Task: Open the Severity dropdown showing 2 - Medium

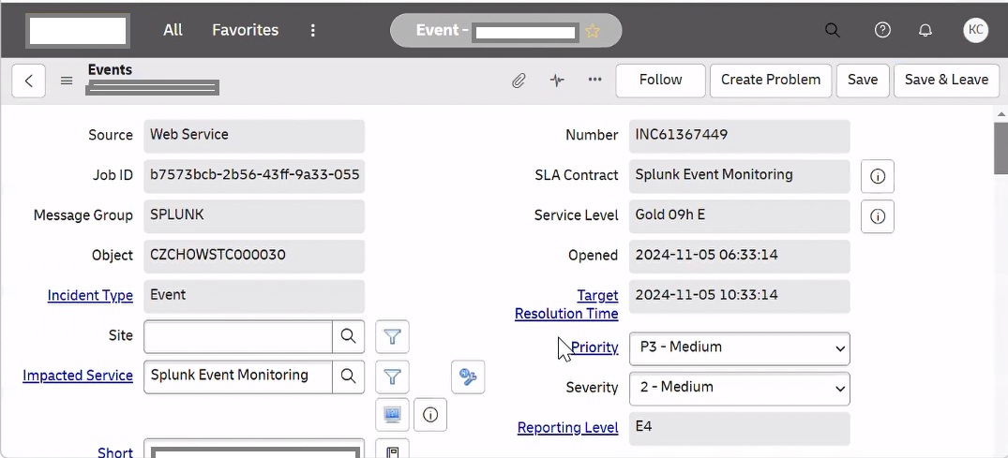Action: coord(739,388)
